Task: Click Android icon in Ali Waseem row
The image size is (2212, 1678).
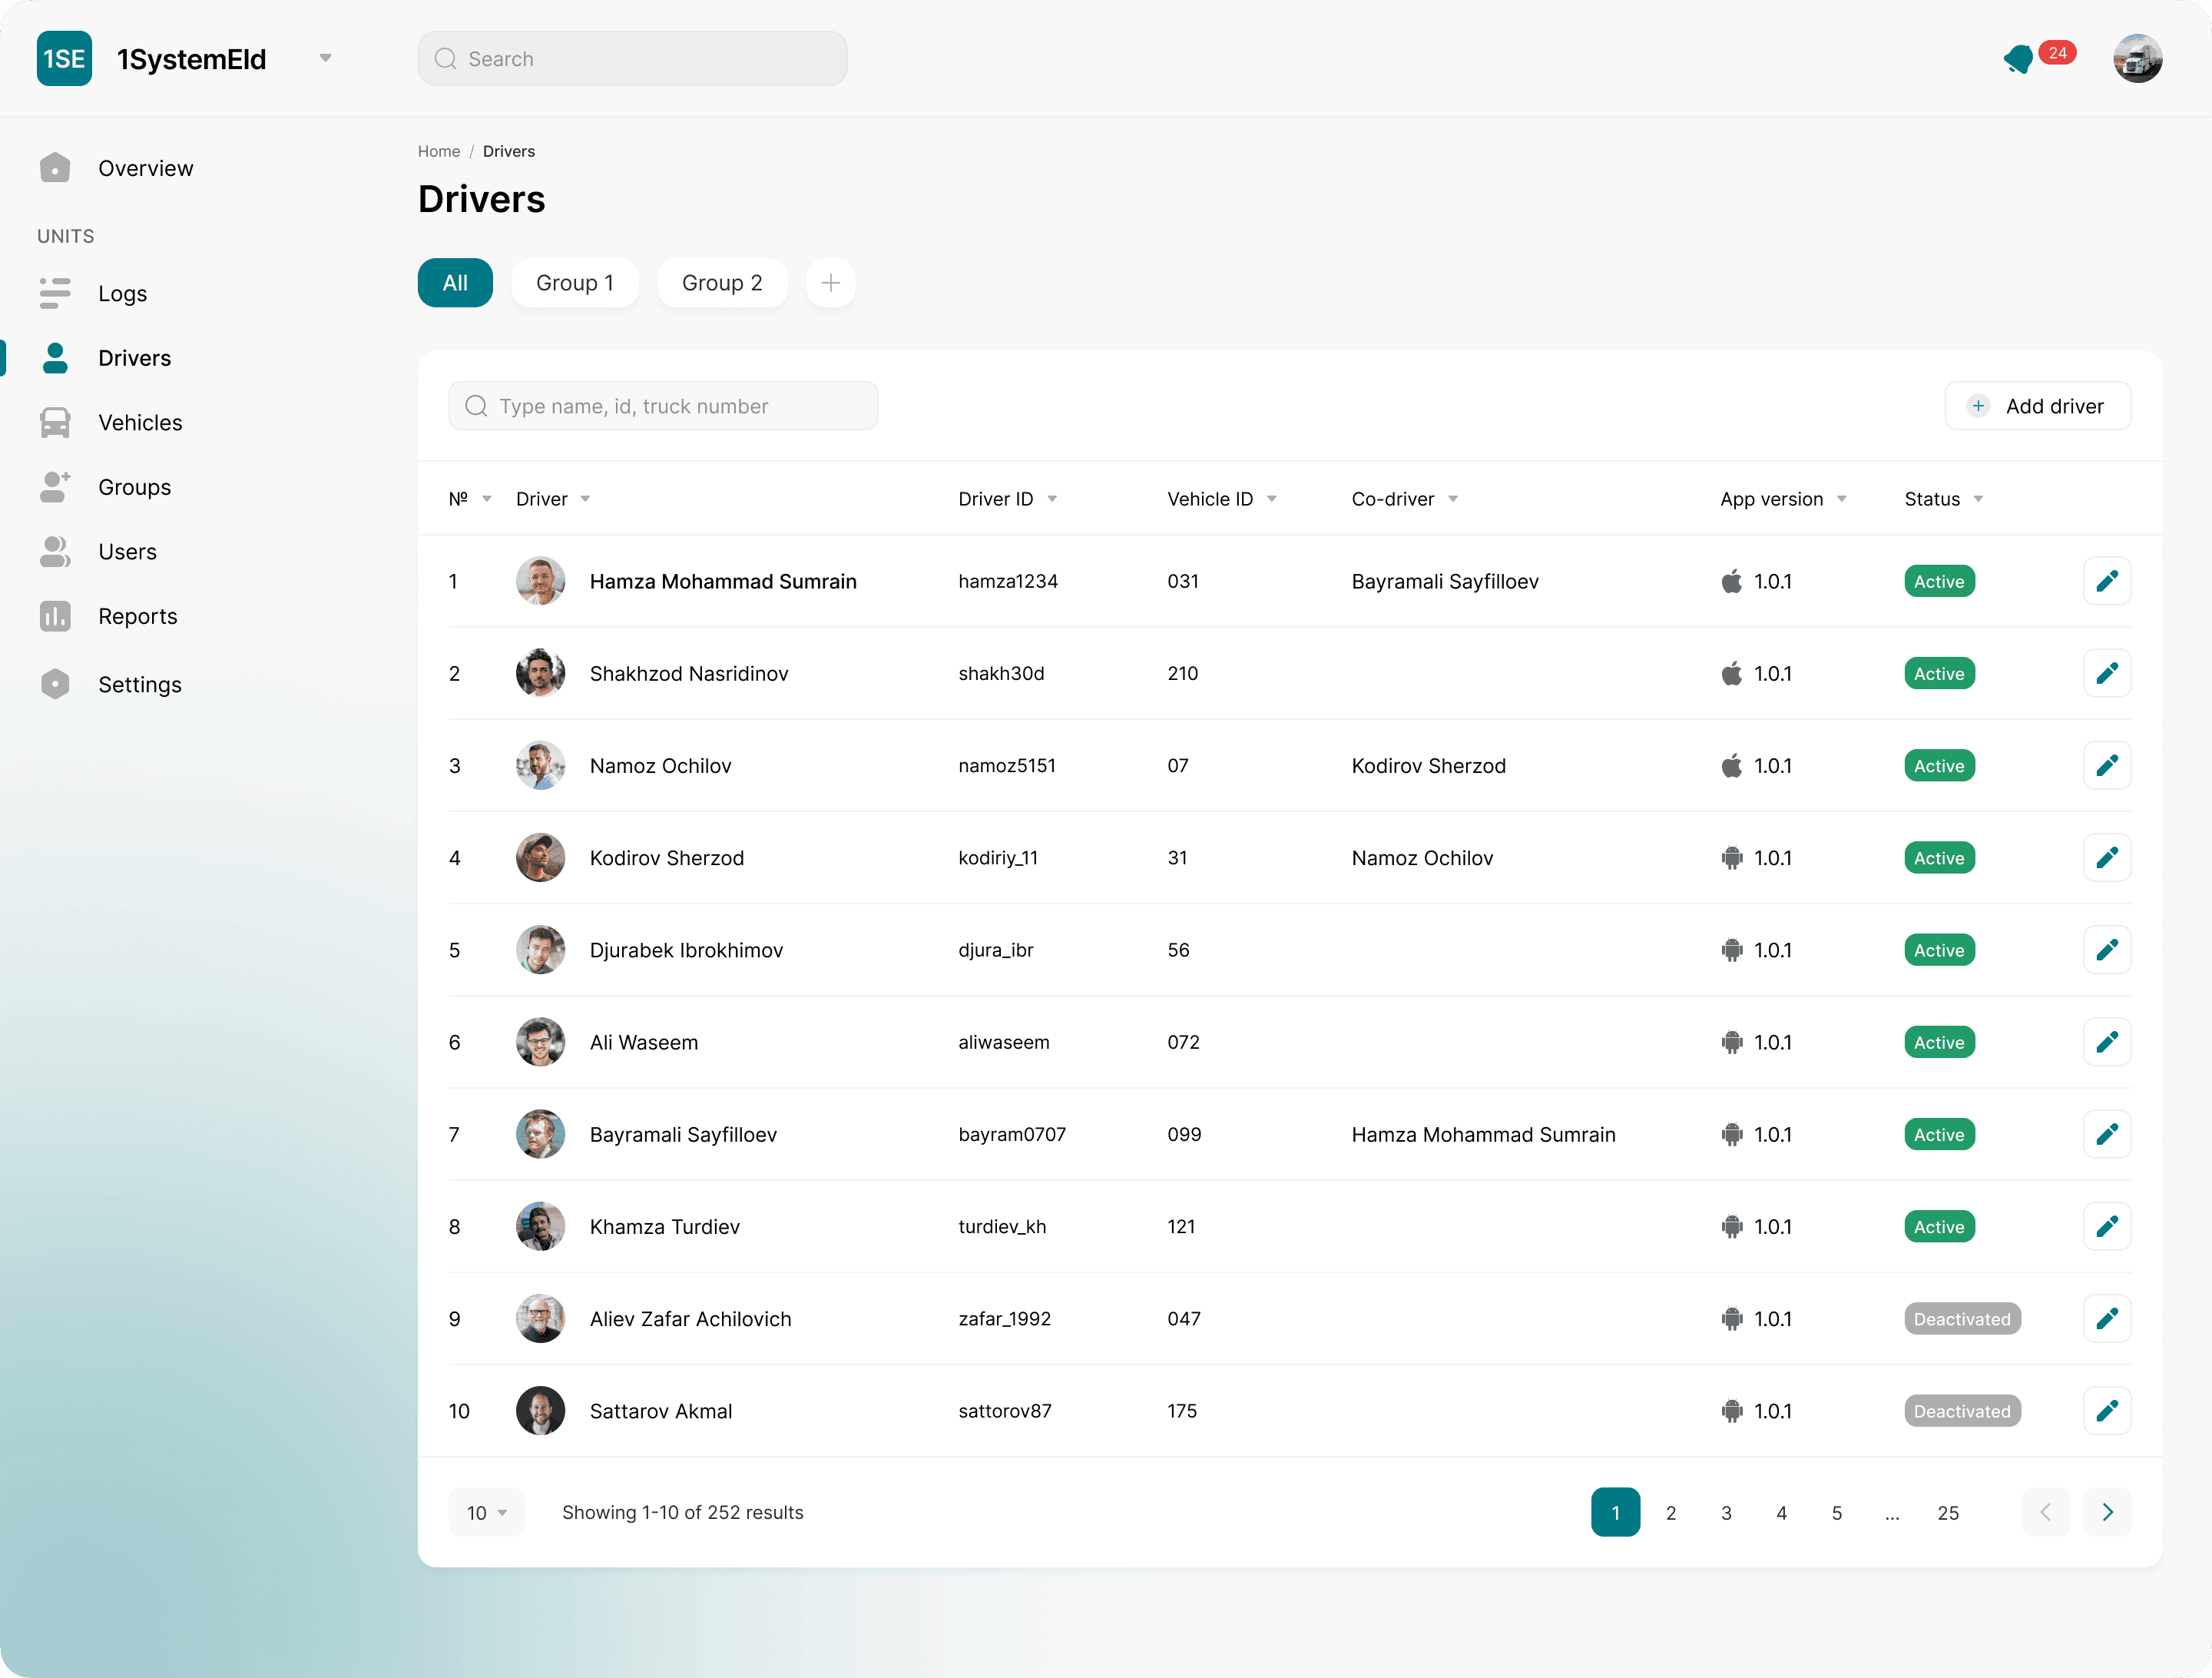Action: [1732, 1042]
